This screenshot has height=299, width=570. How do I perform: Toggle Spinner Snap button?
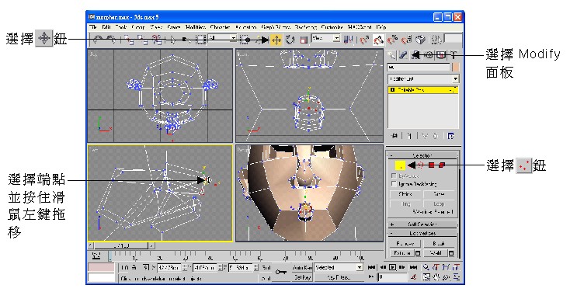point(407,40)
